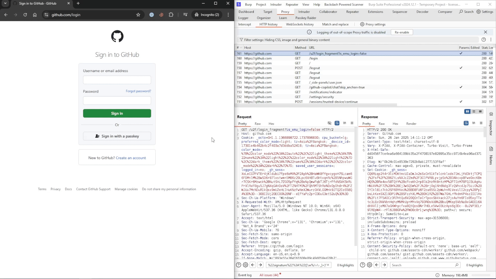Image resolution: width=496 pixels, height=279 pixels.
Task: Open the Burp menu
Action: point(248,4)
